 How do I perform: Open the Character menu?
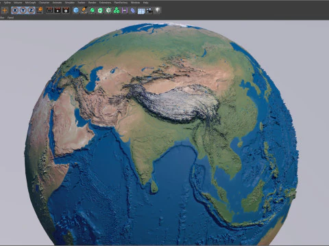click(44, 3)
